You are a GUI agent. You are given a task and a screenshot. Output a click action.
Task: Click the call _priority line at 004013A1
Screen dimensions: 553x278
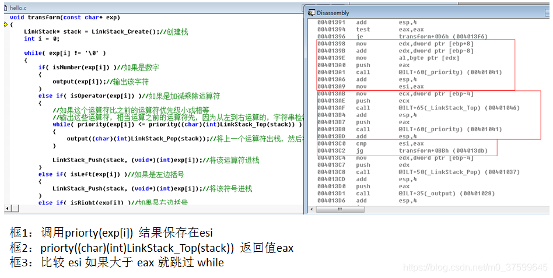point(409,72)
